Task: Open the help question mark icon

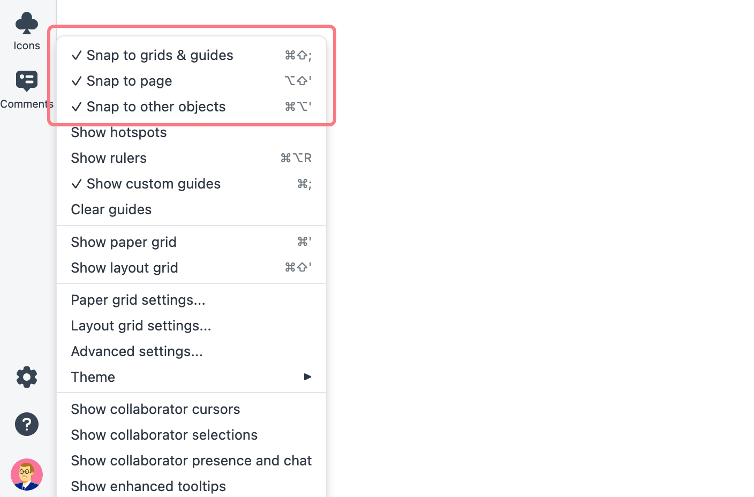Action: (x=27, y=424)
